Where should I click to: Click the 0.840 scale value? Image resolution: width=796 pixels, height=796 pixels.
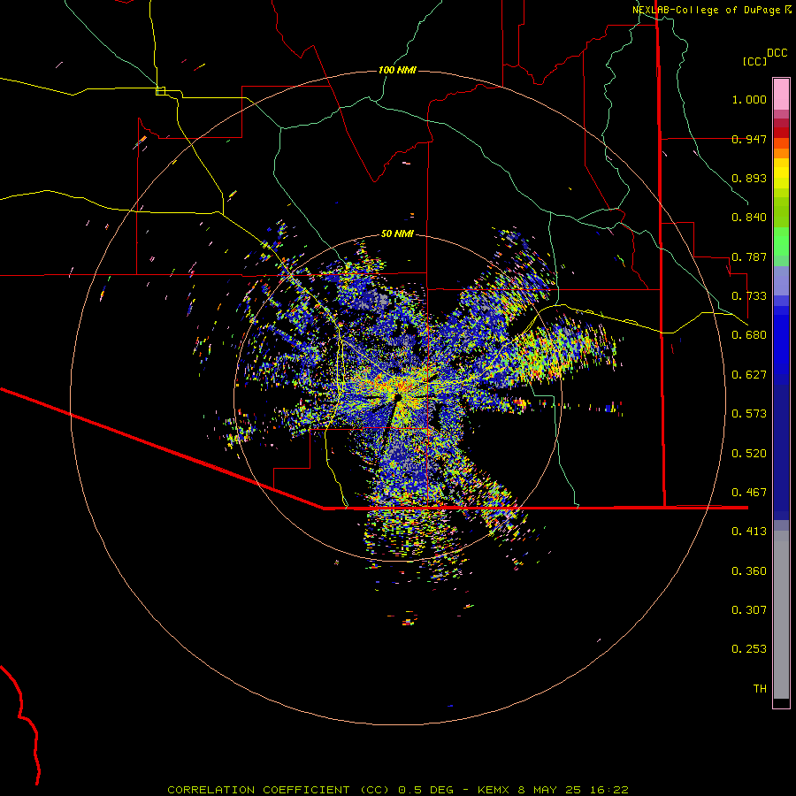(749, 218)
